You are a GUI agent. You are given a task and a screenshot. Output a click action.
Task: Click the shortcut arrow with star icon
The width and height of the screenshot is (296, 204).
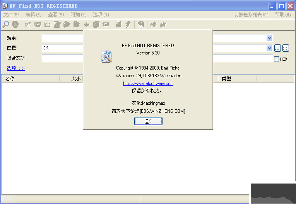coord(28,24)
